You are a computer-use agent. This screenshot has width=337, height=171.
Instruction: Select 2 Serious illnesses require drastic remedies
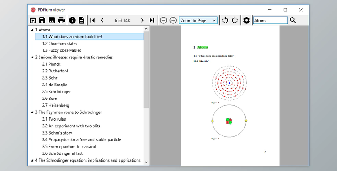[x=74, y=57]
